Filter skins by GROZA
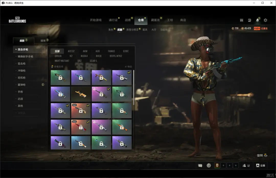Screen dimensions: 276x178 (58, 56)
